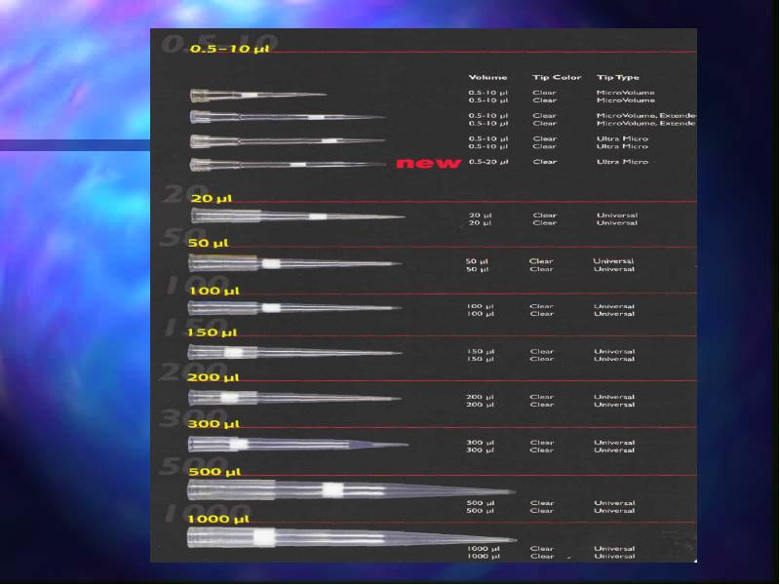Select the 500 µl pipette tip image

coord(351,490)
